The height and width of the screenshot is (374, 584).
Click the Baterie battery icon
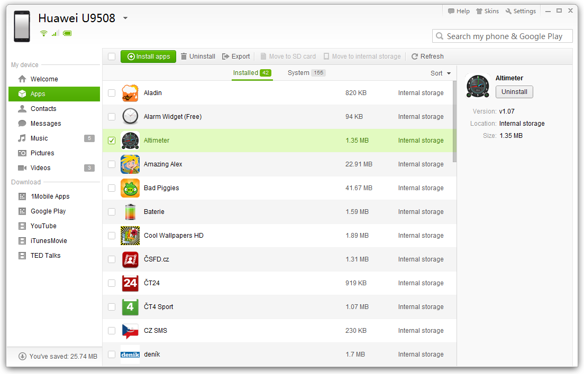click(x=130, y=212)
